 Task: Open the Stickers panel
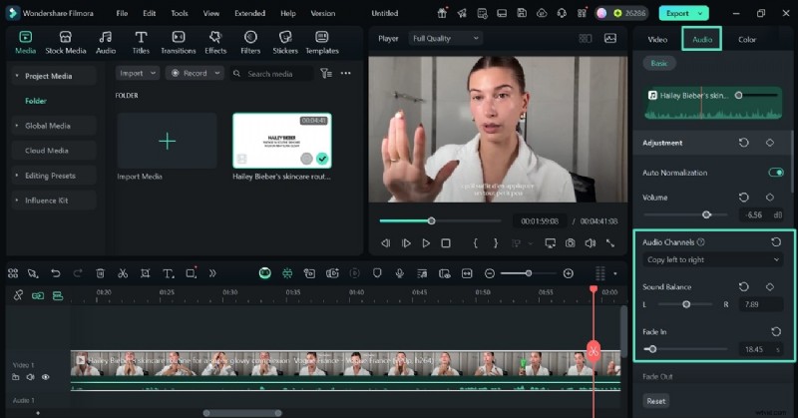(x=285, y=42)
